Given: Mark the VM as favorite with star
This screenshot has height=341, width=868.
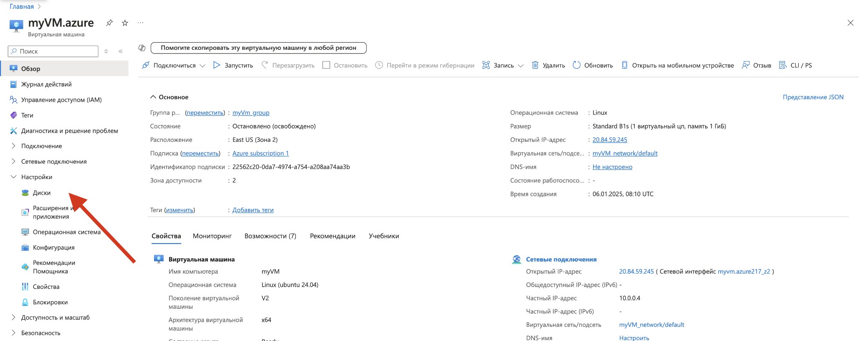Looking at the screenshot, I should click(125, 23).
